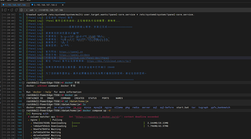Click 'ollama' directory name
Image resolution: width=251 pixels, height=139 pixels.
[119, 107]
